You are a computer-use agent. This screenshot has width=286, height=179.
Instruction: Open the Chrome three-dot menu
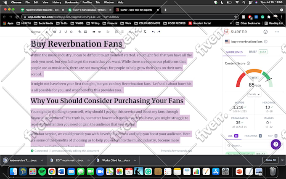pyautogui.click(x=282, y=17)
